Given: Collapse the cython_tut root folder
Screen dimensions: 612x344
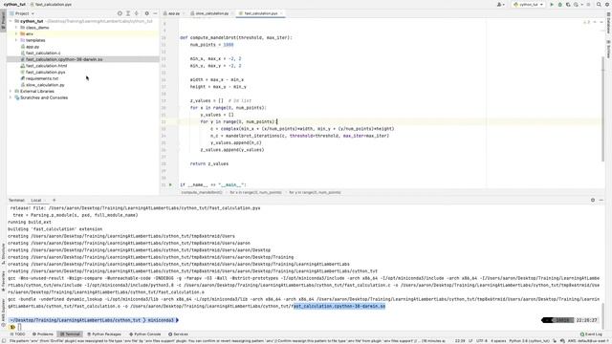Looking at the screenshot, I should click(x=11, y=21).
